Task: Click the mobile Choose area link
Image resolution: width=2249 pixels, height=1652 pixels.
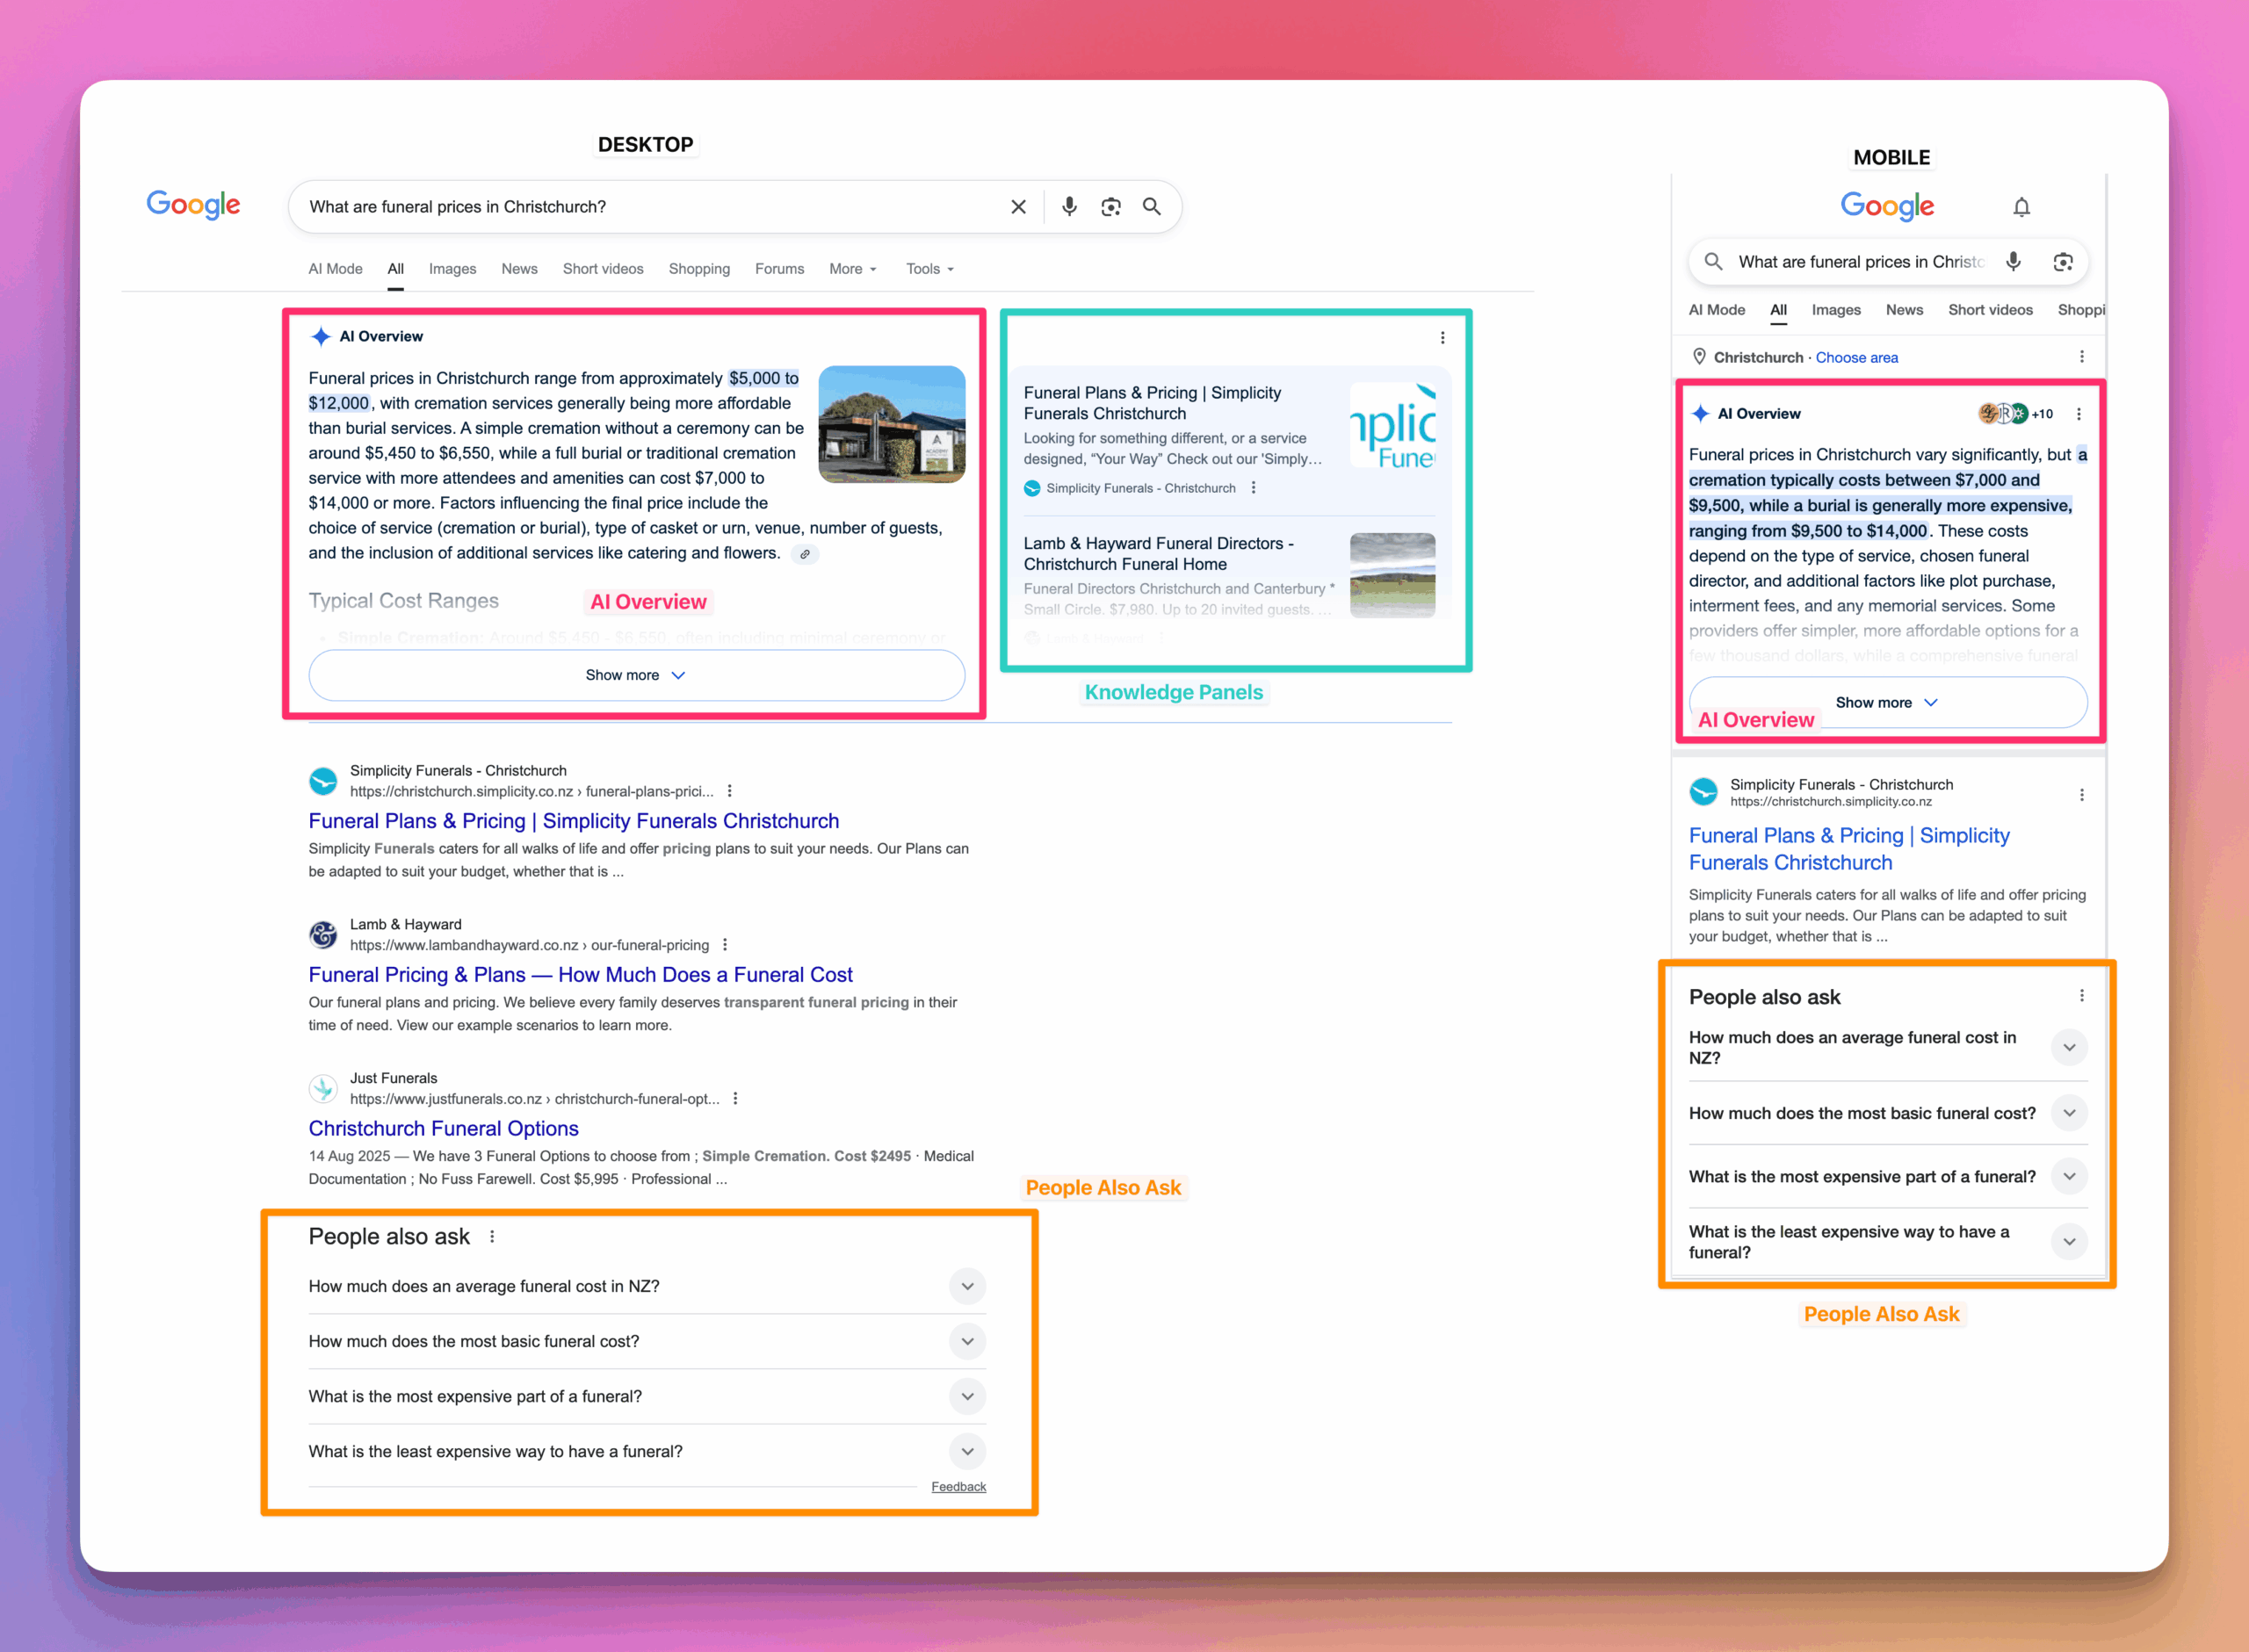Action: 1856,358
